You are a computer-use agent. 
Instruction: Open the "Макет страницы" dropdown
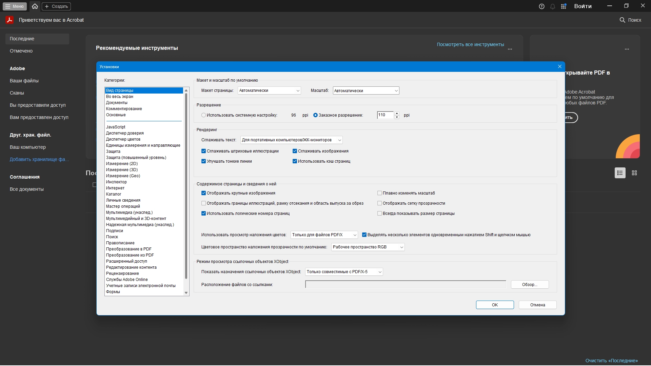point(269,90)
